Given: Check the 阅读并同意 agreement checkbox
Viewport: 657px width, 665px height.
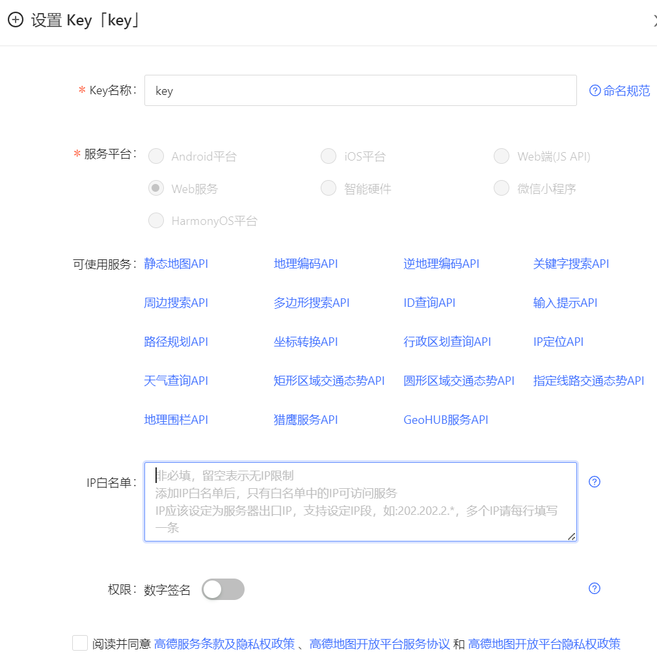Looking at the screenshot, I should tap(80, 643).
